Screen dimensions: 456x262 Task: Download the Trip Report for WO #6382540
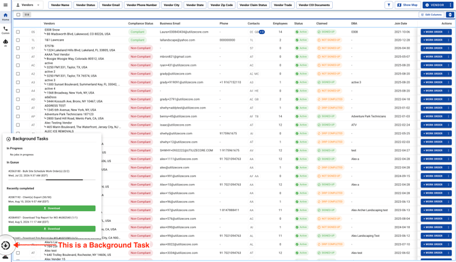[52, 229]
